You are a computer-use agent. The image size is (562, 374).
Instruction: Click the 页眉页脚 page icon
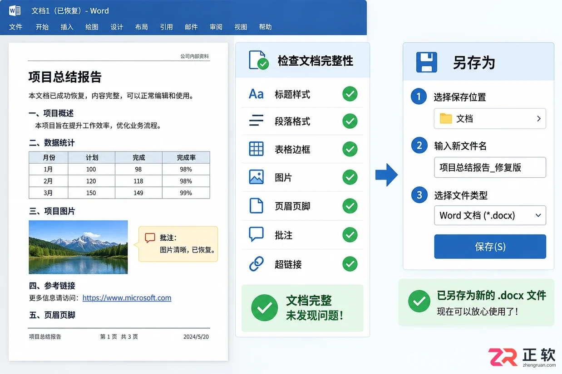tap(256, 206)
